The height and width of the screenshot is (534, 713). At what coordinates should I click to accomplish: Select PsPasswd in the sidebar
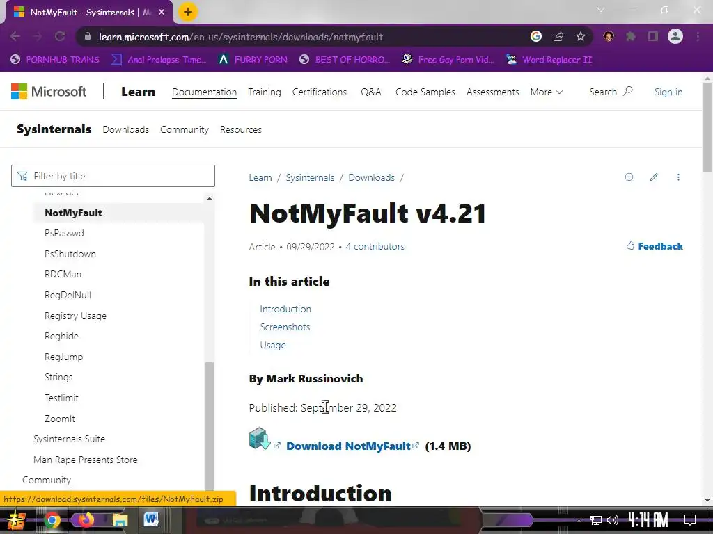point(64,233)
